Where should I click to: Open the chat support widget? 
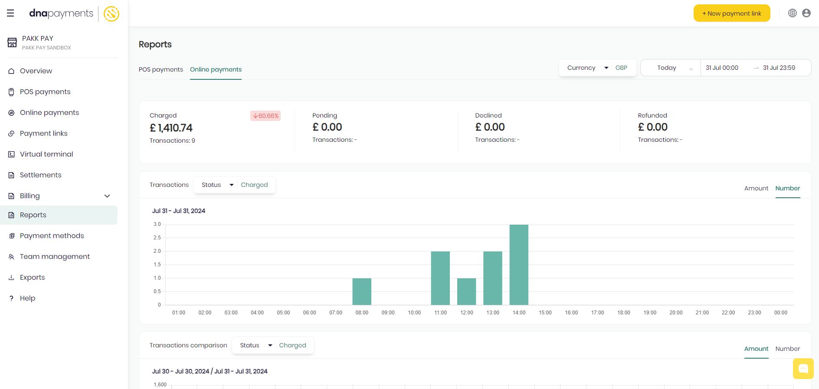pos(803,369)
